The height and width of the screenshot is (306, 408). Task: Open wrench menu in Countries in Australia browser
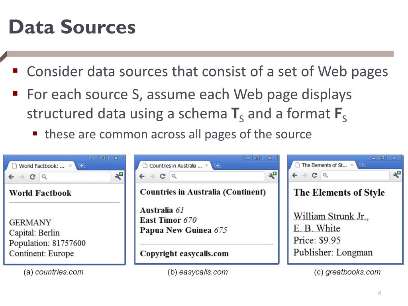pos(273,175)
